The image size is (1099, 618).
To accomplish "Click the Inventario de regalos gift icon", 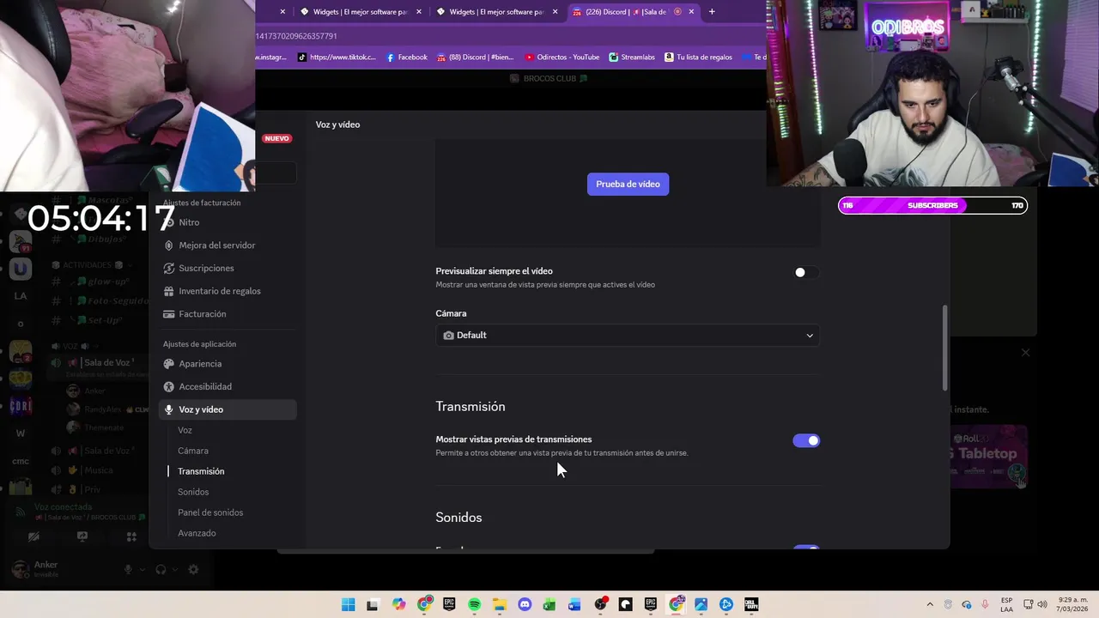I will click(169, 291).
